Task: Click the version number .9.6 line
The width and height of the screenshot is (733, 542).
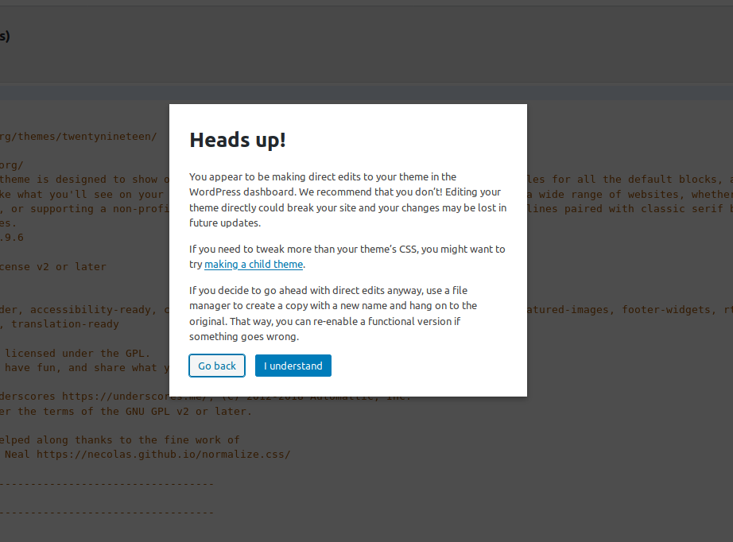Action: (12, 238)
